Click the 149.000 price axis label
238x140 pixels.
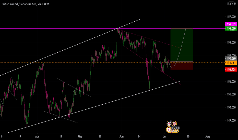(x=231, y=120)
